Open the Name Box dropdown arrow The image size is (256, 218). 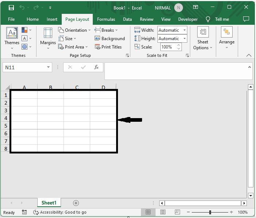(x=48, y=67)
